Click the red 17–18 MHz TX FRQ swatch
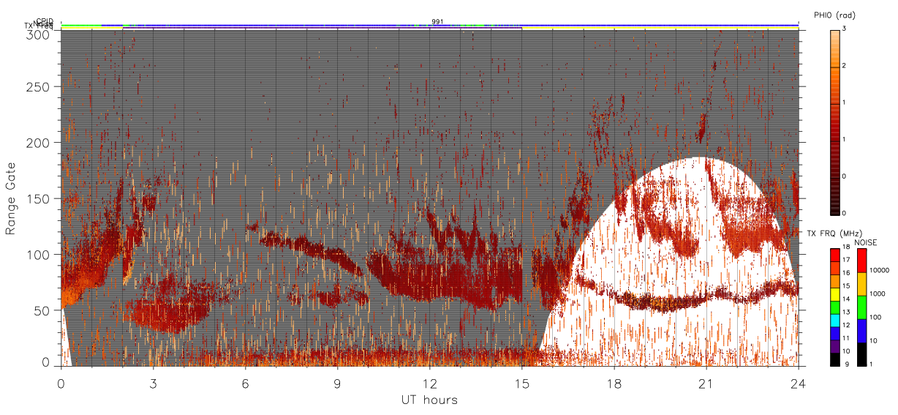The width and height of the screenshot is (898, 415). 835,255
